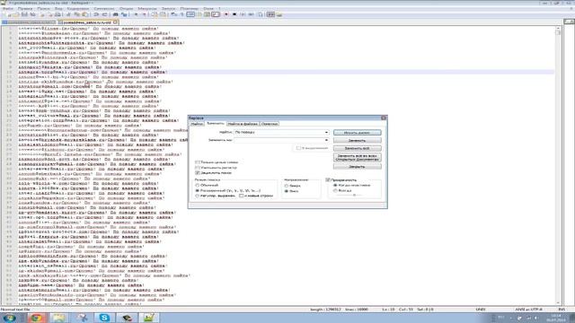The height and width of the screenshot is (323, 575).
Task: Click the editor's vertical scrollbar
Action: (558, 165)
